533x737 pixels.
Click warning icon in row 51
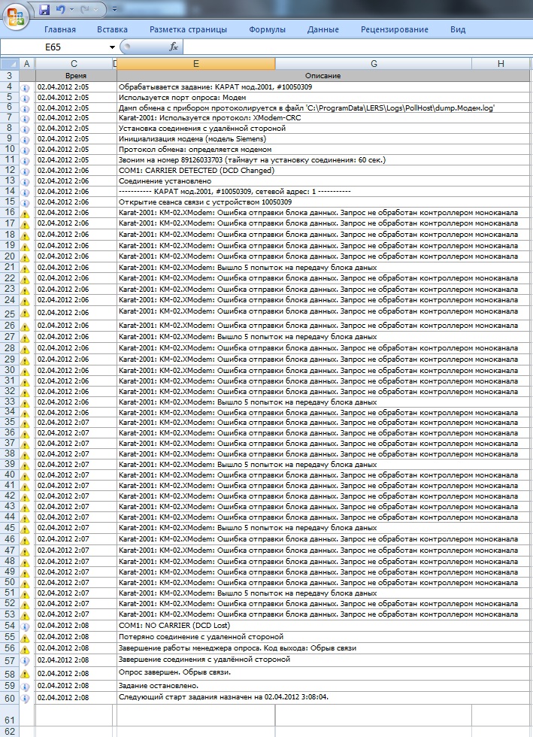[26, 595]
